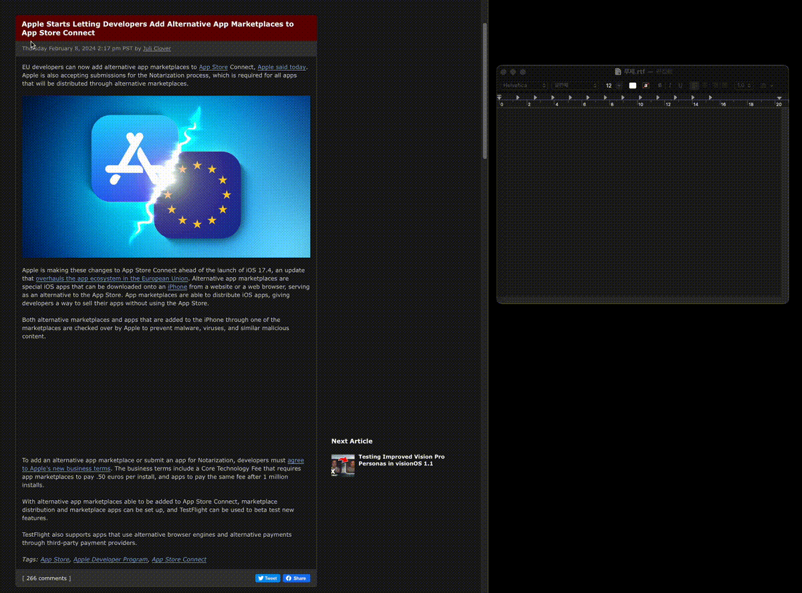Toggle italic formatting in TextEdit toolbar
Image resolution: width=802 pixels, height=593 pixels.
coord(670,85)
